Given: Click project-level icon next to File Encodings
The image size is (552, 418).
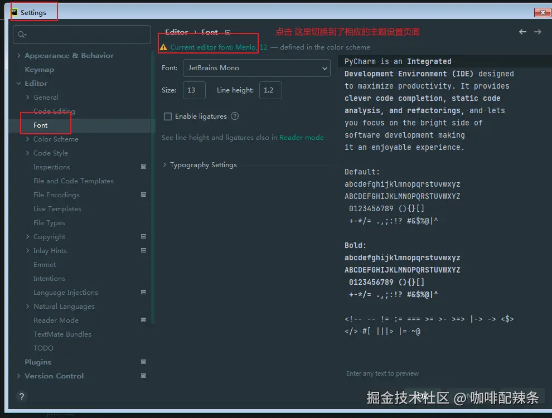Looking at the screenshot, I should tap(144, 195).
